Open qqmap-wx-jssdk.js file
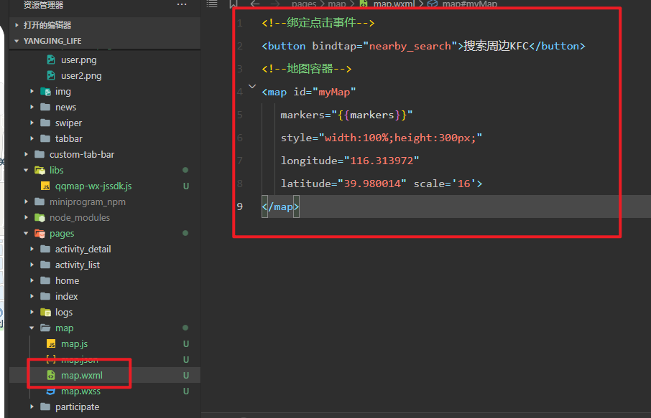Screen dimensions: 651x418 click(93, 186)
